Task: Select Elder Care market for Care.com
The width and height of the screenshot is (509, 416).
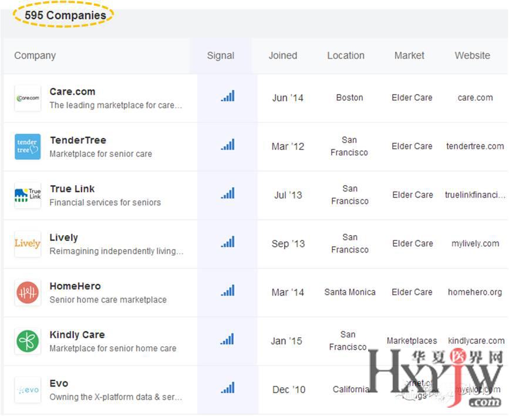Action: [x=412, y=98]
